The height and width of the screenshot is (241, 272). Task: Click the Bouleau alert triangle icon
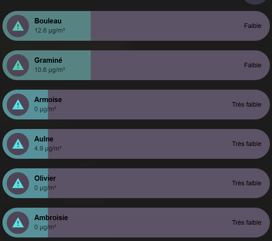click(x=18, y=26)
